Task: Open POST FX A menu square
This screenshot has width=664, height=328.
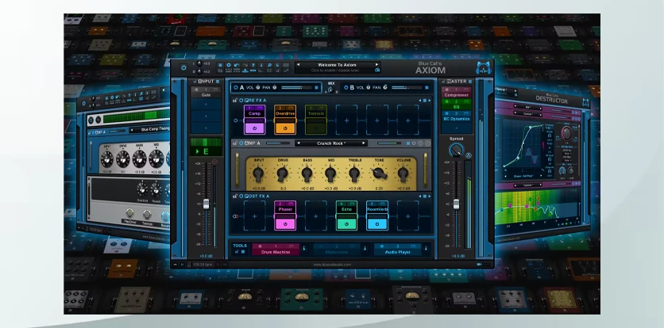Action: pyautogui.click(x=425, y=196)
